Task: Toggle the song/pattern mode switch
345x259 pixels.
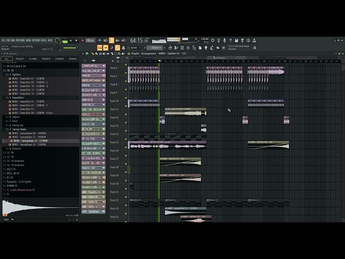Action: pyautogui.click(x=65, y=41)
